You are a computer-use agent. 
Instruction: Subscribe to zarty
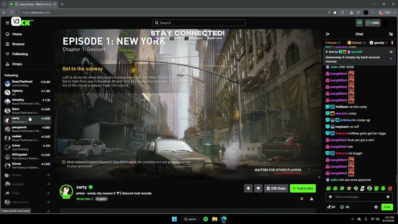303,188
